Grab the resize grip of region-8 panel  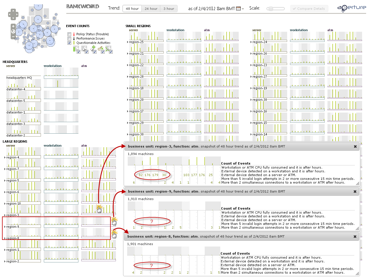coord(357,274)
